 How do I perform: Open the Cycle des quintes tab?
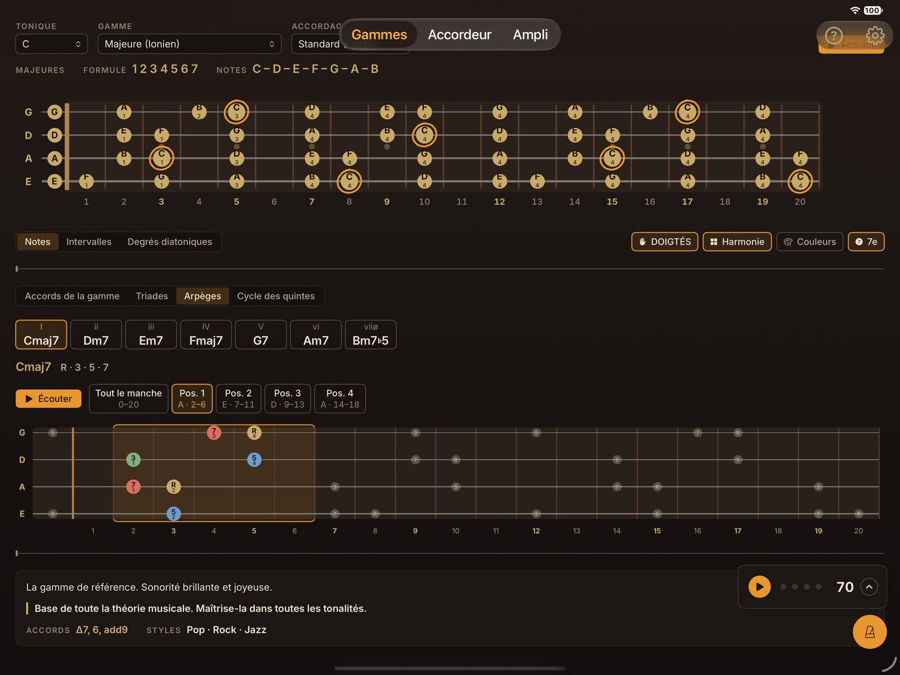pos(276,296)
